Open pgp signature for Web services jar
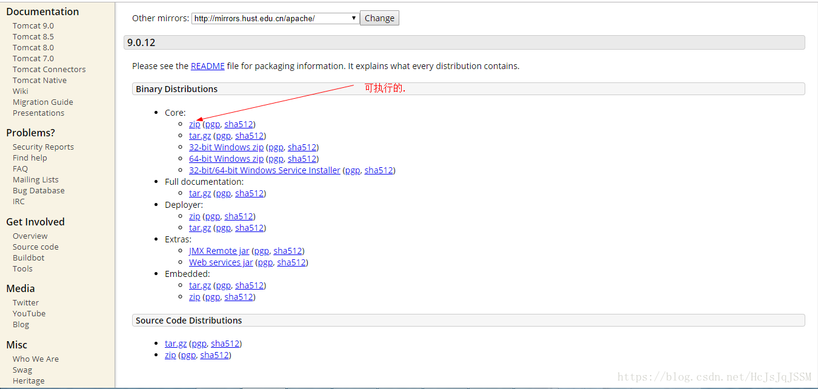Image resolution: width=818 pixels, height=389 pixels. pos(265,262)
